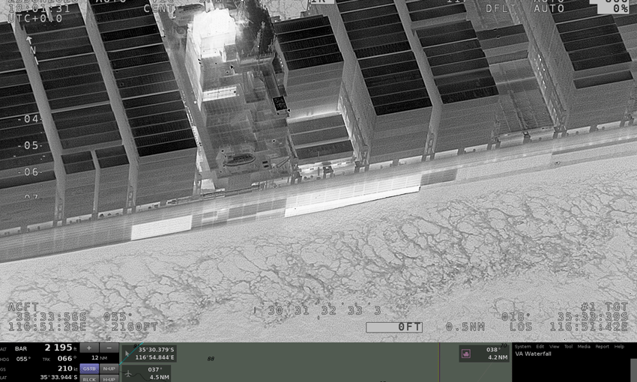Click the cursor arrow position icon
This screenshot has height=382, width=637.
tap(128, 353)
